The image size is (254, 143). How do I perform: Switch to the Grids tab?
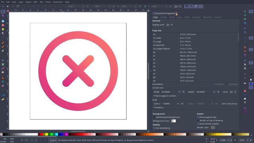click(x=172, y=17)
